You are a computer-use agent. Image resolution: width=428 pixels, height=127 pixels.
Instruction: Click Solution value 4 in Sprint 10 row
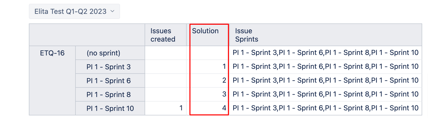click(224, 108)
